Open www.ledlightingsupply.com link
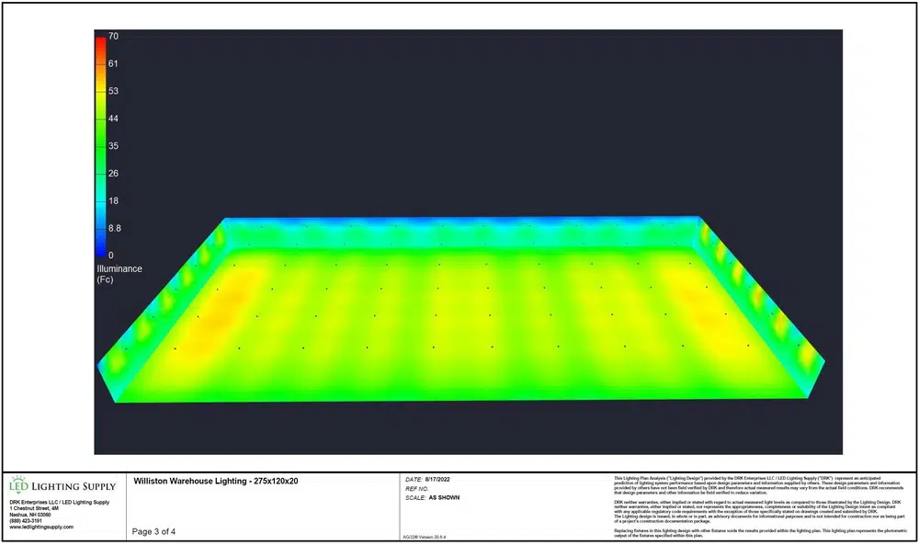919x545 pixels. point(40,528)
